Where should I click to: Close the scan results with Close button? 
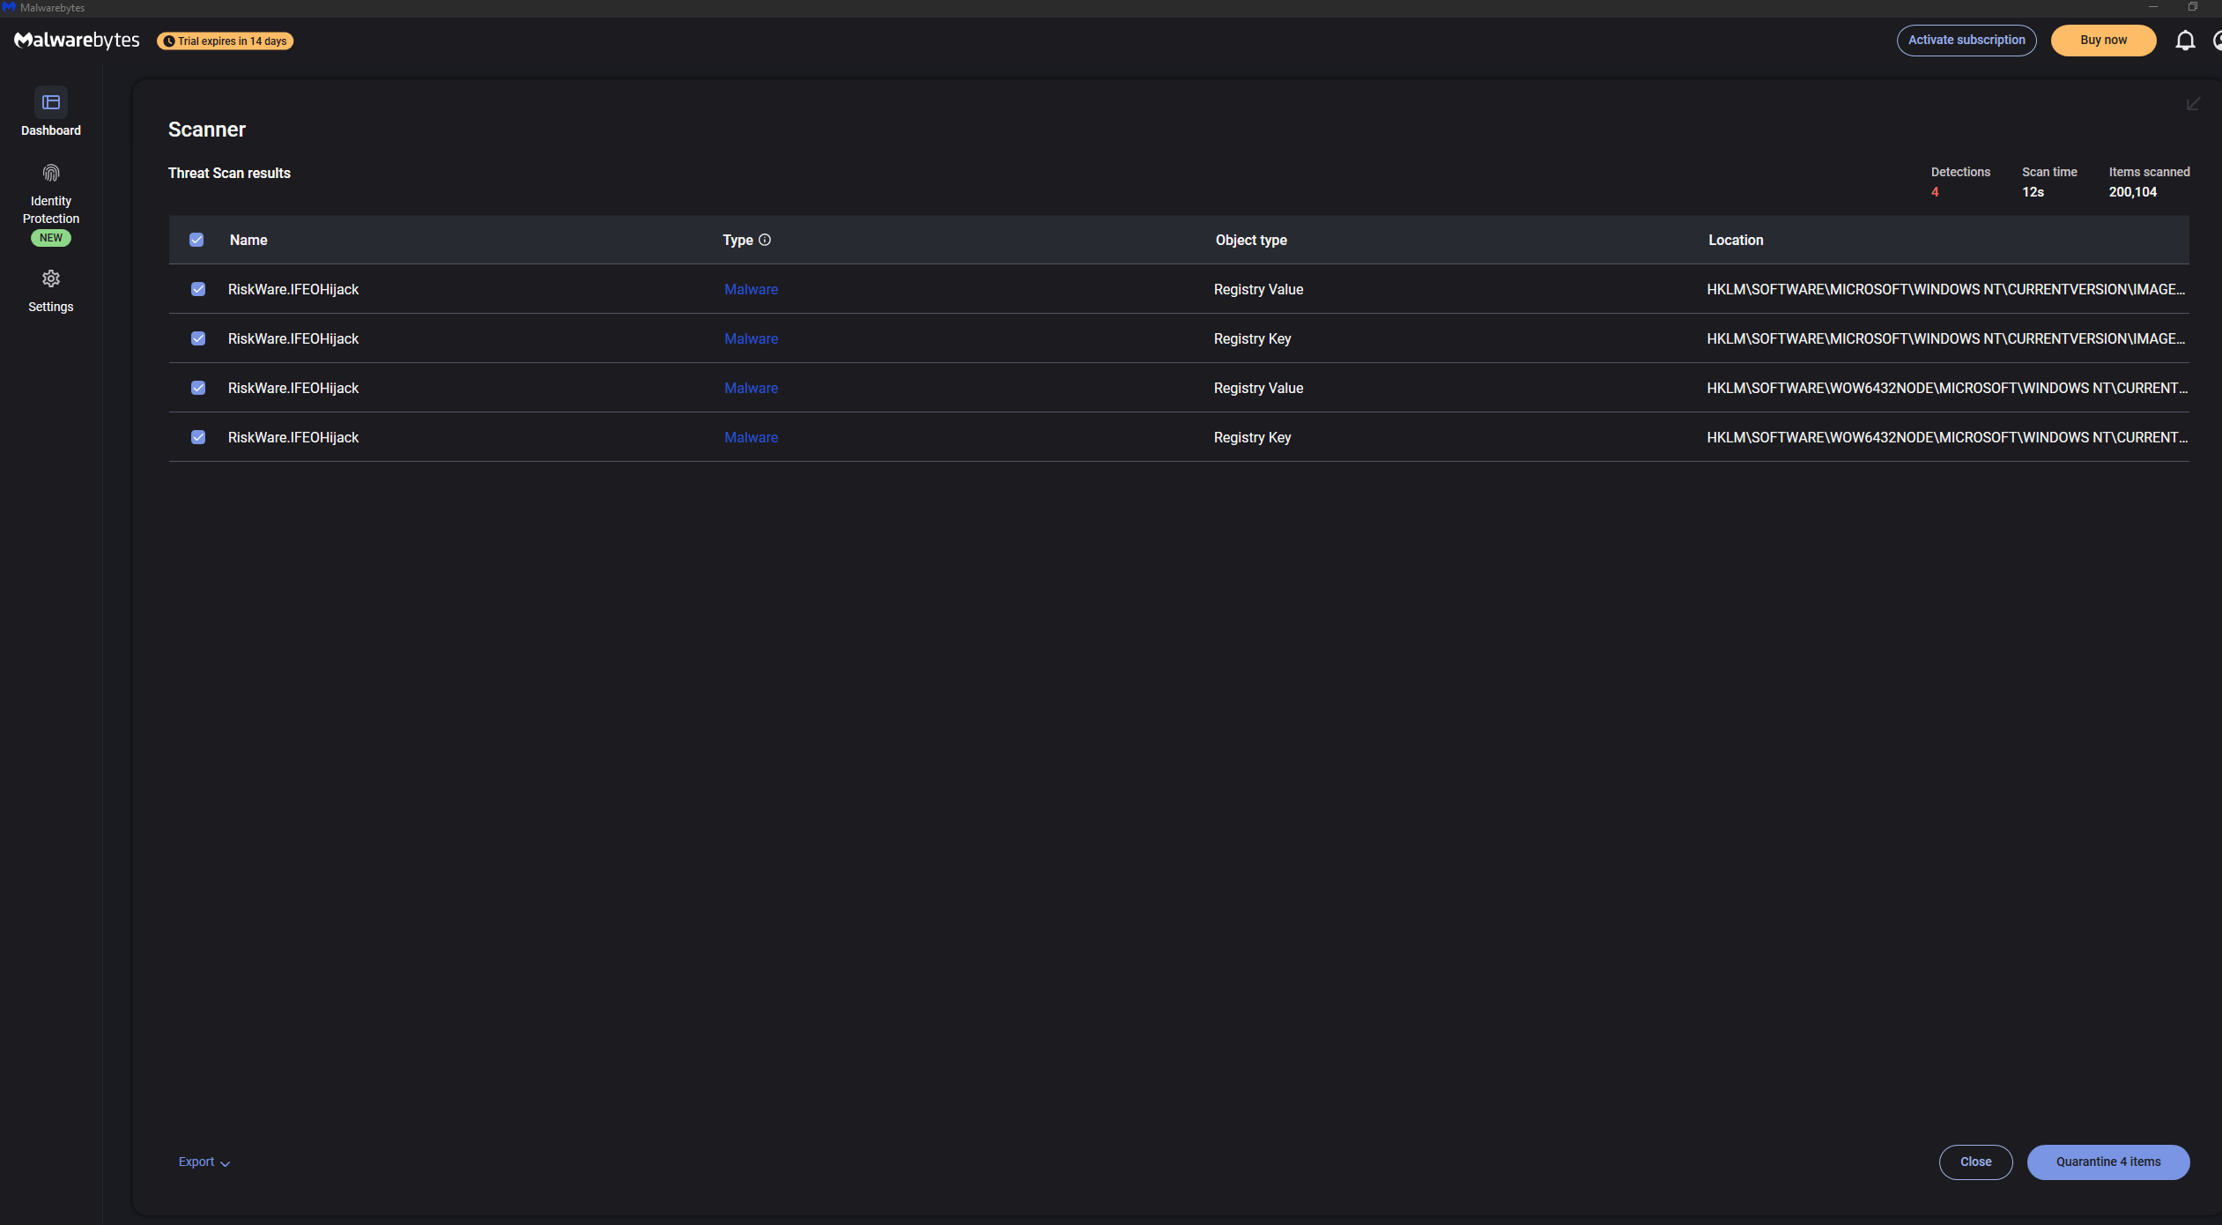(x=1975, y=1162)
